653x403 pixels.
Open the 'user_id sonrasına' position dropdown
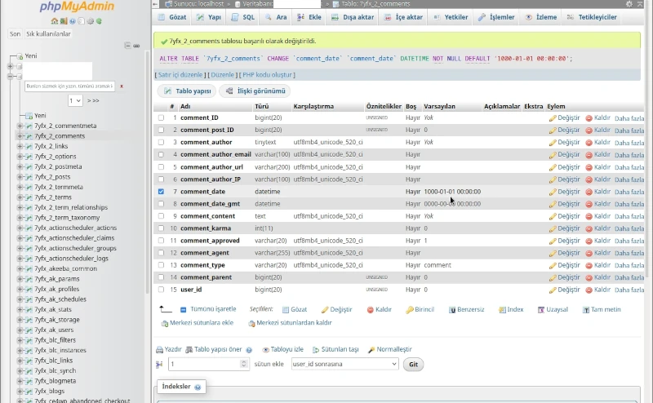click(x=344, y=365)
